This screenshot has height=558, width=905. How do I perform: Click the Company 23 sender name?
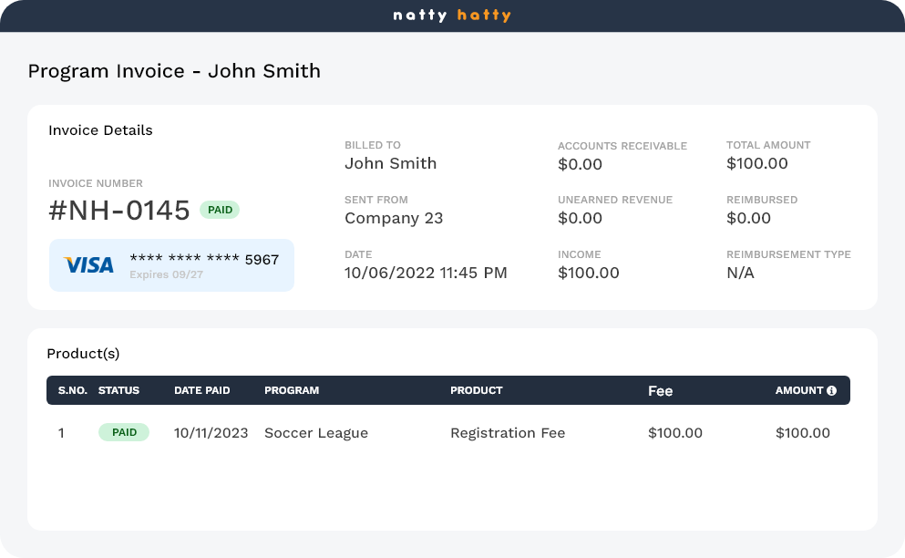[x=393, y=218]
